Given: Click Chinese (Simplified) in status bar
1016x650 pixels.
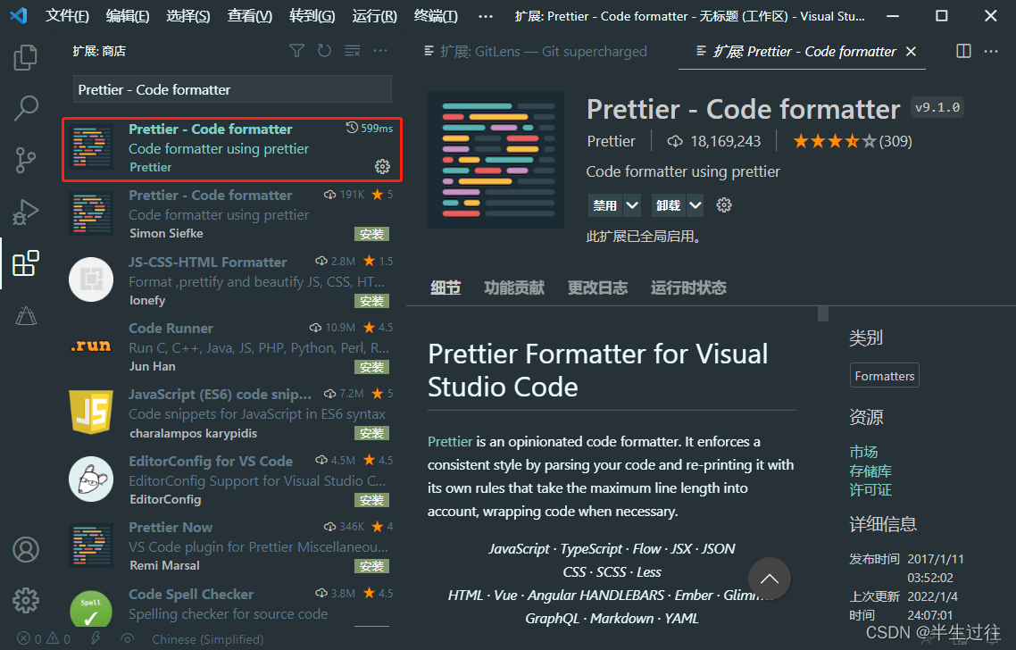Looking at the screenshot, I should (207, 639).
